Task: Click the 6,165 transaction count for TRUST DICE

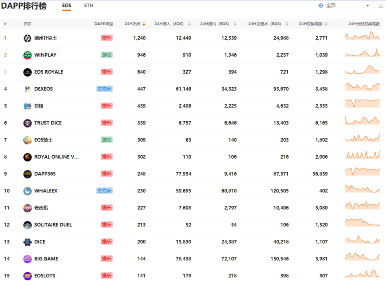Action: (x=322, y=123)
